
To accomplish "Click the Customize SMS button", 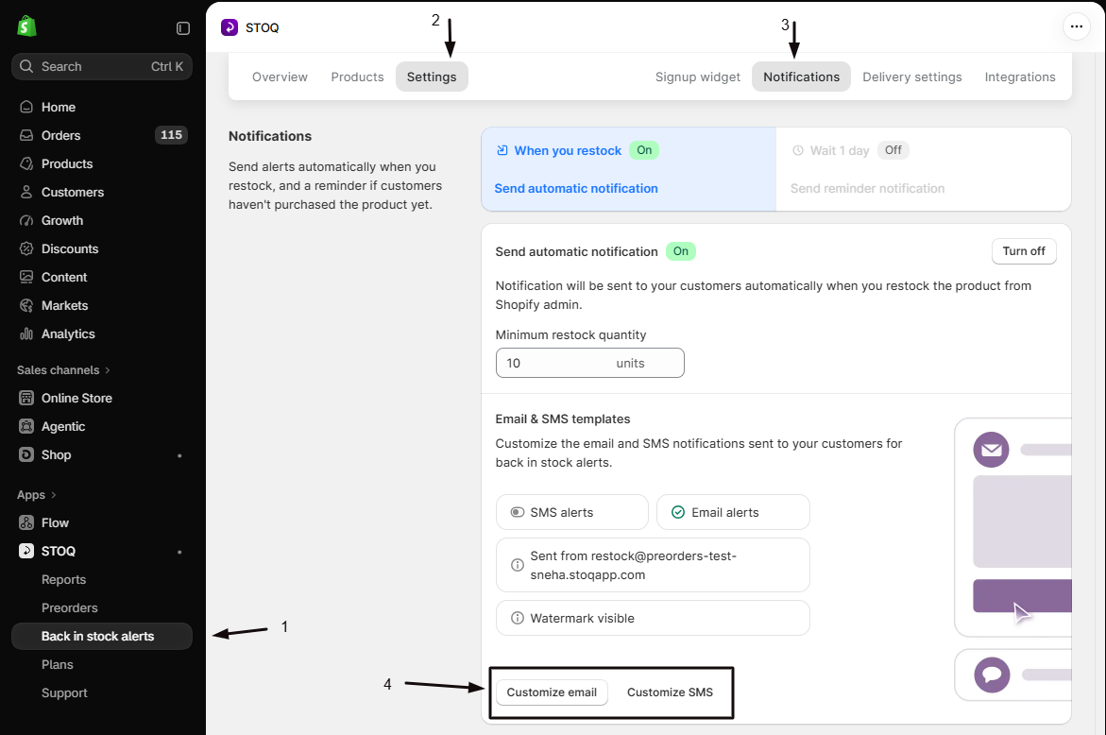I will click(670, 692).
